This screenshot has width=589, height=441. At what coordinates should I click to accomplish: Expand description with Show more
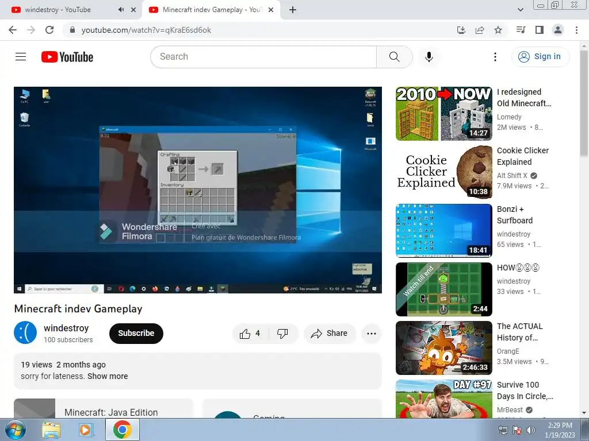pos(108,376)
